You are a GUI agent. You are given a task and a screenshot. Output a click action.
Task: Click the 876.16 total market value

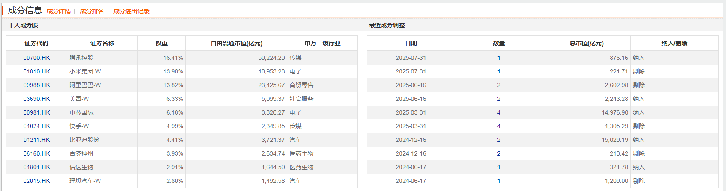(x=619, y=58)
